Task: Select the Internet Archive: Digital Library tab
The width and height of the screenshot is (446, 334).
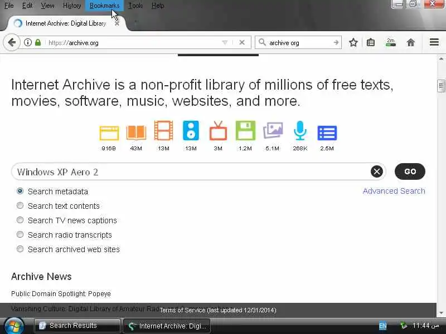Action: pyautogui.click(x=66, y=23)
